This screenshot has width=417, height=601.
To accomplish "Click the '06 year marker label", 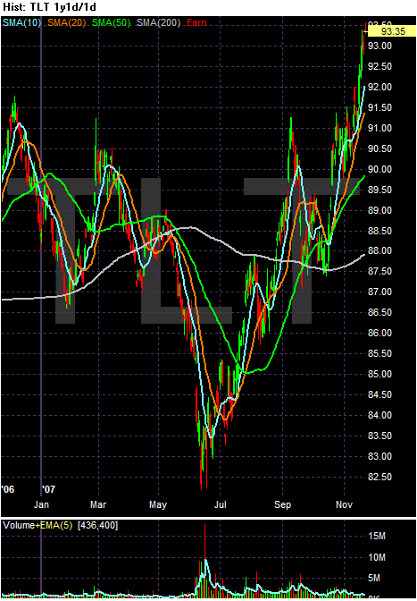I will pos(8,489).
